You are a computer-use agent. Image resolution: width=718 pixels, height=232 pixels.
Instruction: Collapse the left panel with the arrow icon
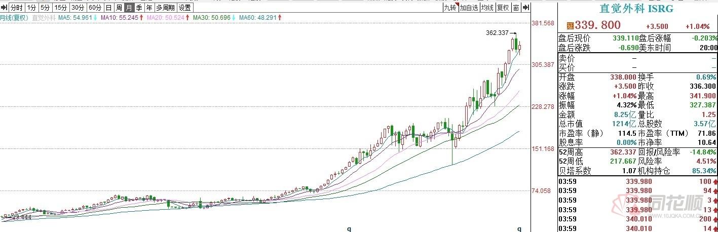5,8
